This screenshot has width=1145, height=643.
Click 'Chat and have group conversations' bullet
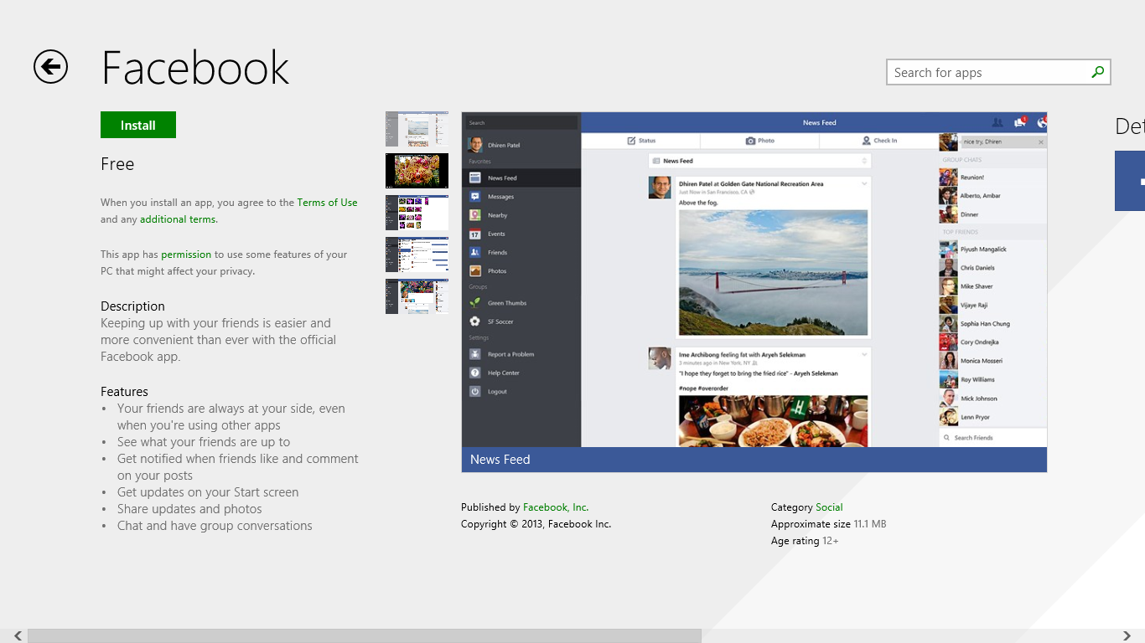point(215,525)
